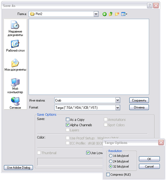Open Недавние документы in sidebar
Screen dimensions: 166x181
(x=15, y=28)
